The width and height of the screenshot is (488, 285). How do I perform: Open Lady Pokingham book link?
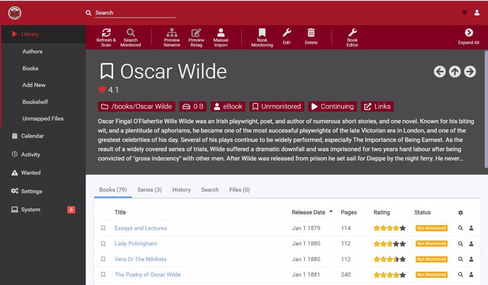[136, 243]
